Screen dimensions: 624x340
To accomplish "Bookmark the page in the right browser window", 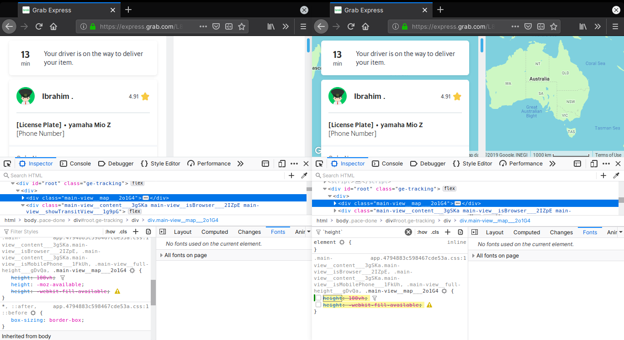I will click(x=554, y=26).
